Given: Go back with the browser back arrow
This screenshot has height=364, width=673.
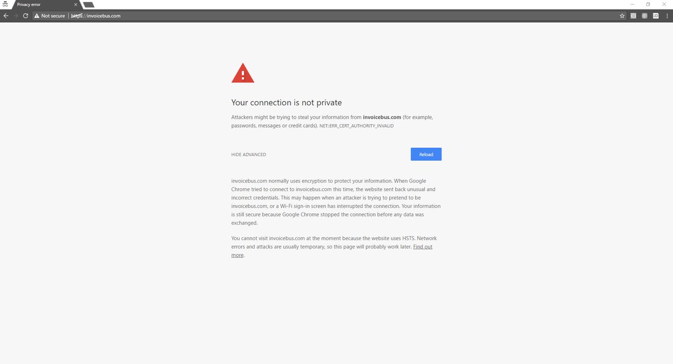Looking at the screenshot, I should coord(6,16).
